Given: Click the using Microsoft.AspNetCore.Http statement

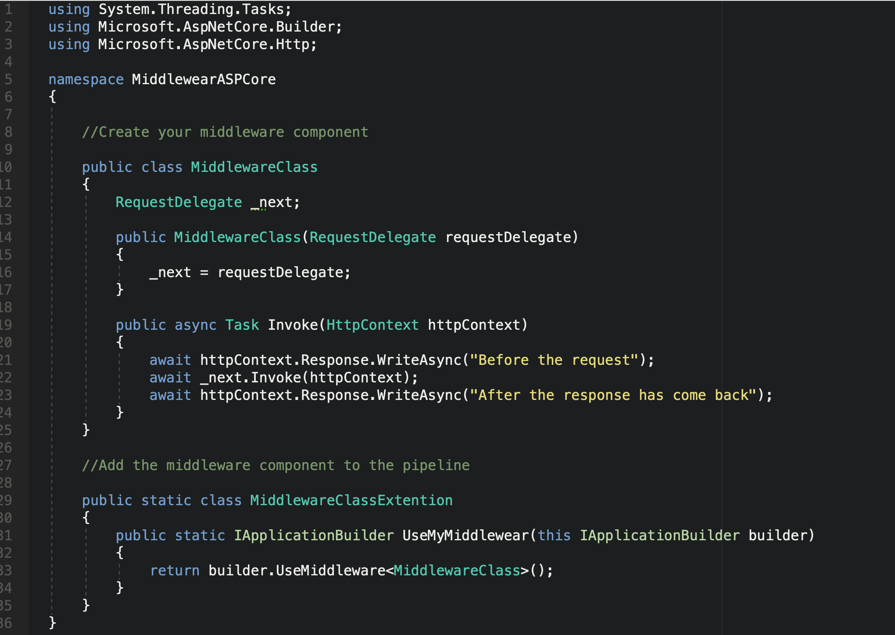Looking at the screenshot, I should coord(182,44).
